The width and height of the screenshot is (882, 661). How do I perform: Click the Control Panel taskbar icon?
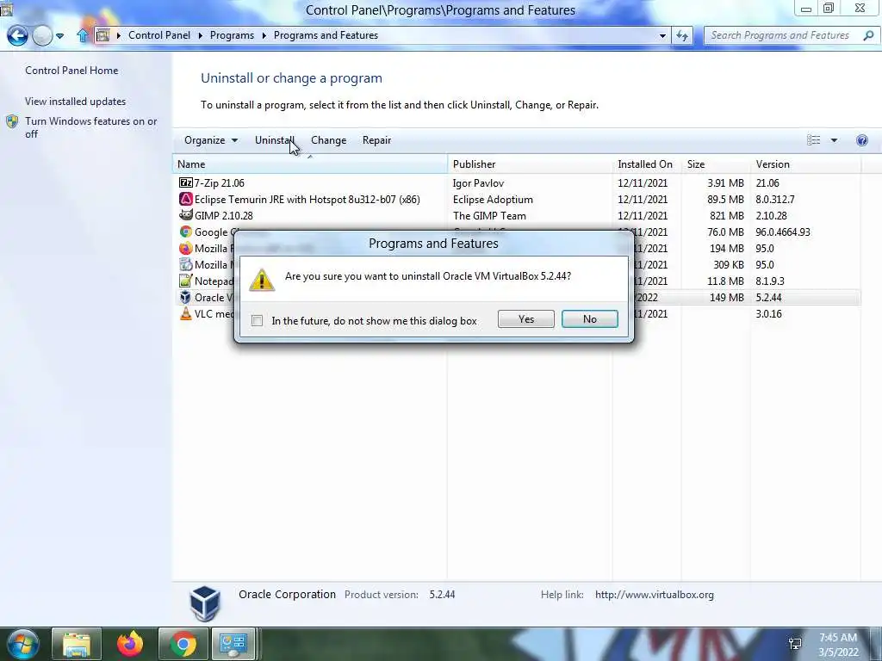click(x=233, y=644)
